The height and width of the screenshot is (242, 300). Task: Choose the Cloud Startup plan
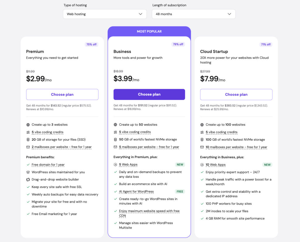(236, 94)
